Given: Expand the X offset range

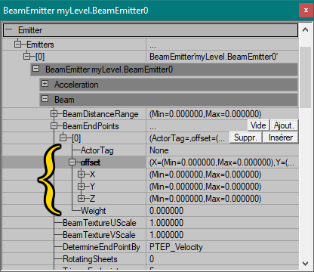Looking at the screenshot, I should coord(81,175).
